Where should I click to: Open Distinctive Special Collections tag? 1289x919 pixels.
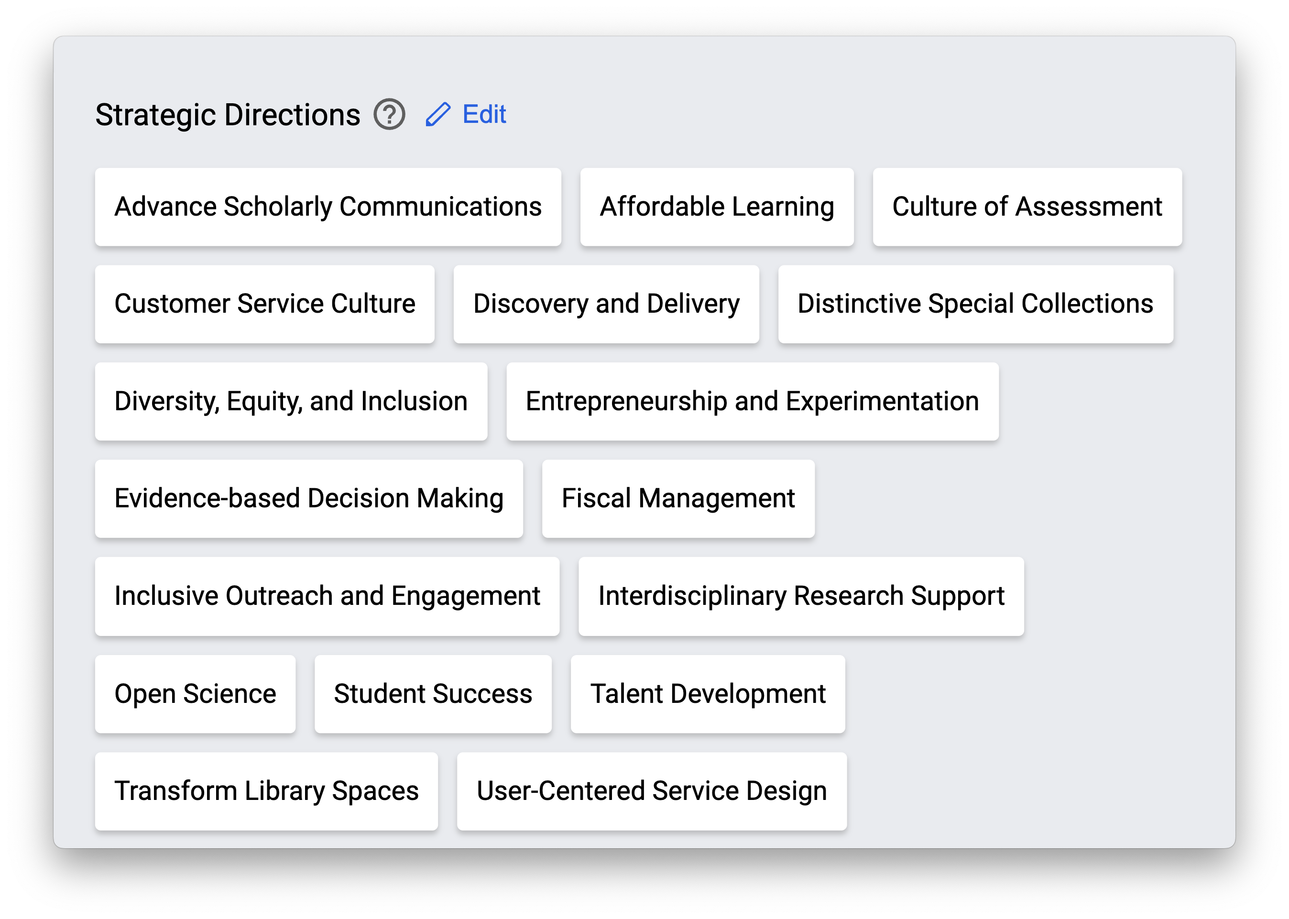(x=975, y=304)
